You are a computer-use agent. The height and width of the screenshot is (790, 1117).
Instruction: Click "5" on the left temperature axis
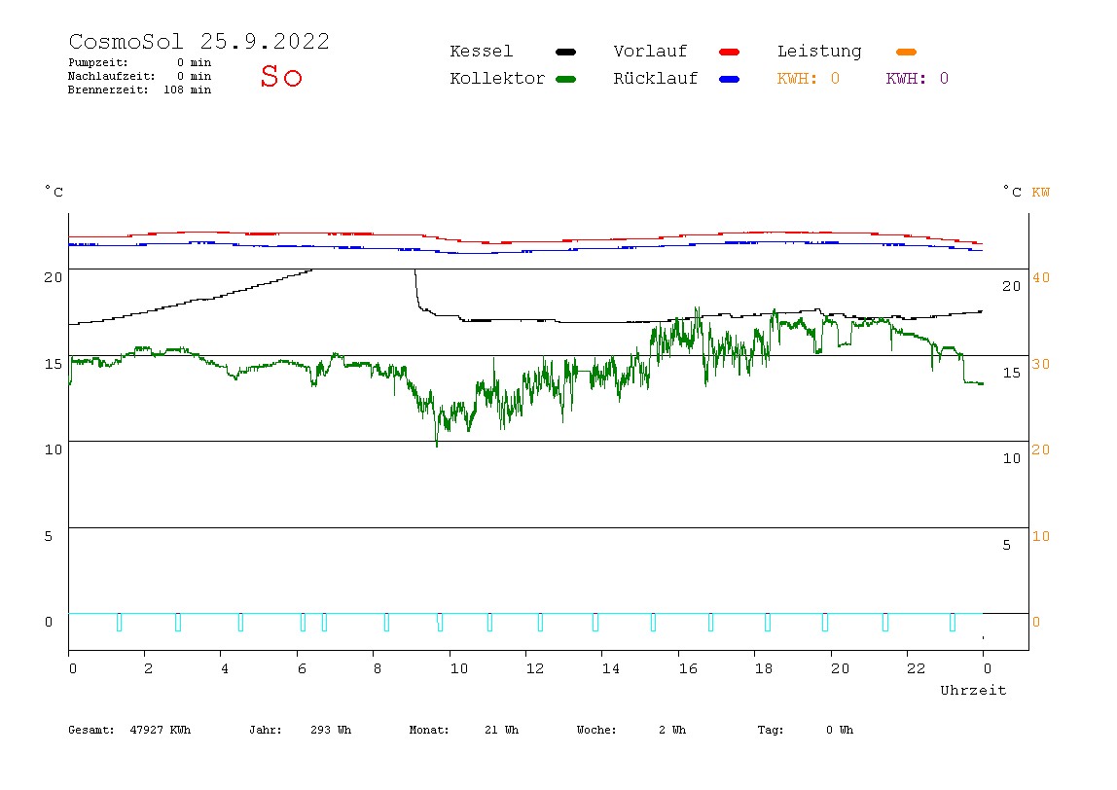coord(49,536)
